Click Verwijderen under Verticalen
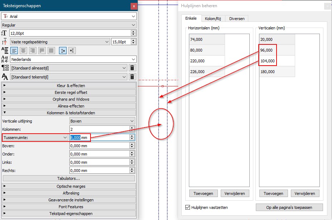332x220 pixels. (305, 193)
